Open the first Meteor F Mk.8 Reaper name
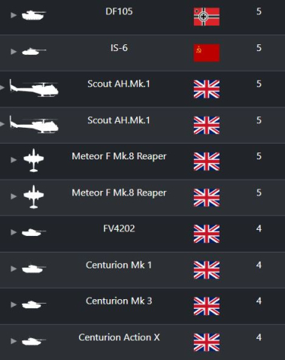The width and height of the screenshot is (285, 360). click(119, 156)
